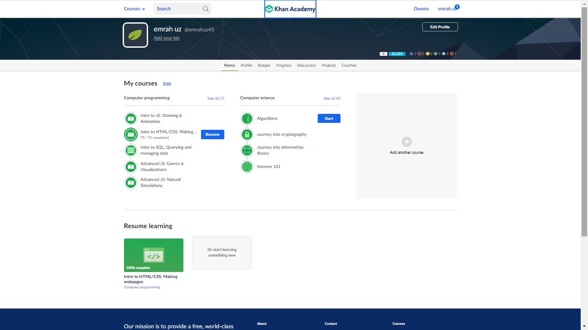Click the Advanced JS: Games course icon
This screenshot has width=588, height=330.
click(131, 167)
